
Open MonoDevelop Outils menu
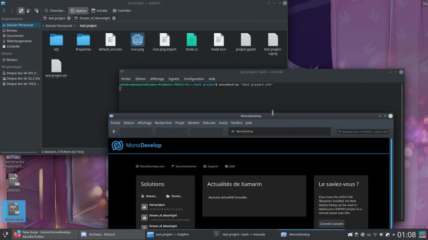tap(223, 123)
